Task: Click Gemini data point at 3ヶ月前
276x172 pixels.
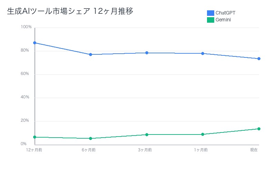Action: tap(147, 135)
